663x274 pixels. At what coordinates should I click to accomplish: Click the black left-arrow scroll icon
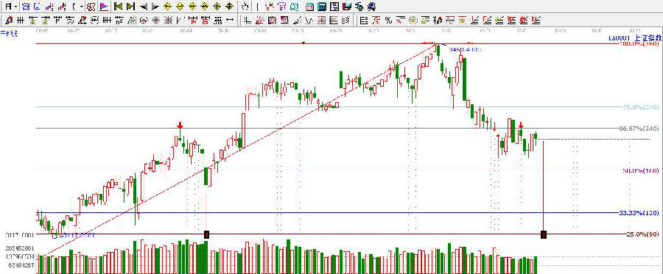pyautogui.click(x=144, y=7)
